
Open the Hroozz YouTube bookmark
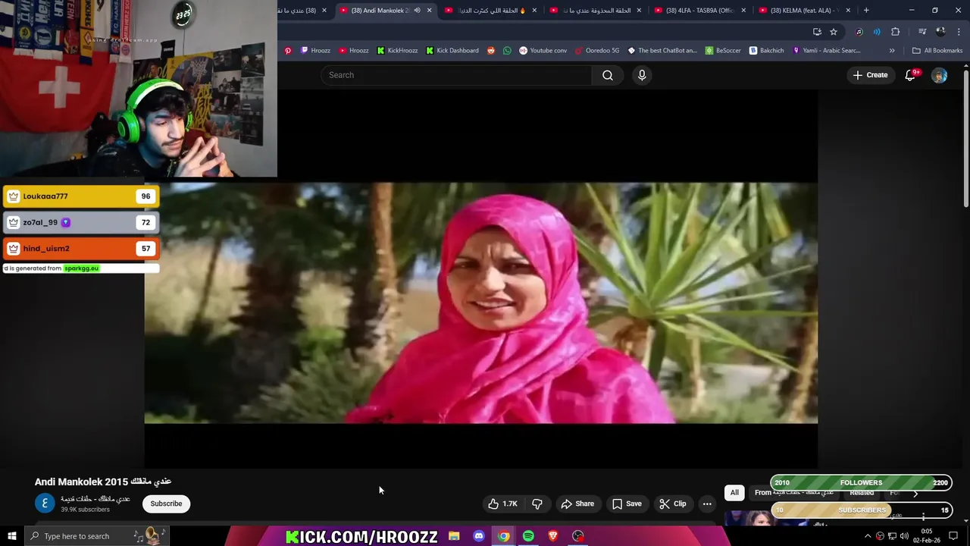coord(354,51)
